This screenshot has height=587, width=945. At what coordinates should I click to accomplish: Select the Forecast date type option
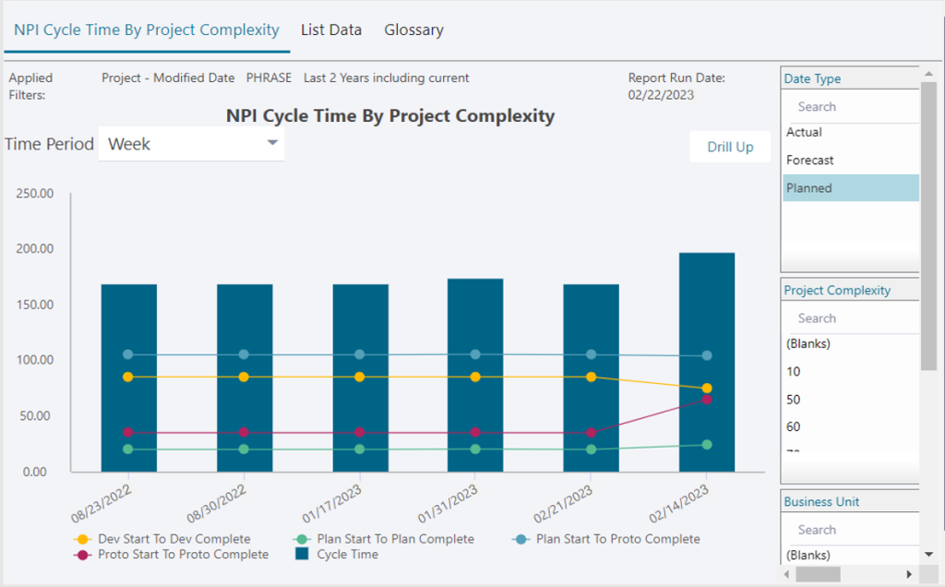click(x=850, y=161)
